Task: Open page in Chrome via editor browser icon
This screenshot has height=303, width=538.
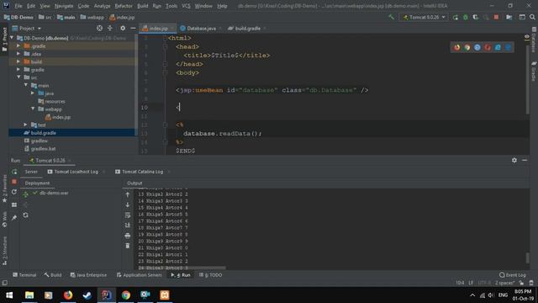Action: point(467,48)
